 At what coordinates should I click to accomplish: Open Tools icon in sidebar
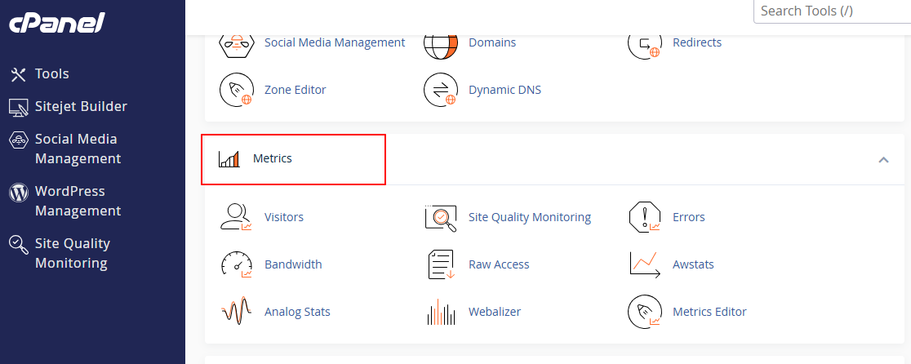[19, 74]
